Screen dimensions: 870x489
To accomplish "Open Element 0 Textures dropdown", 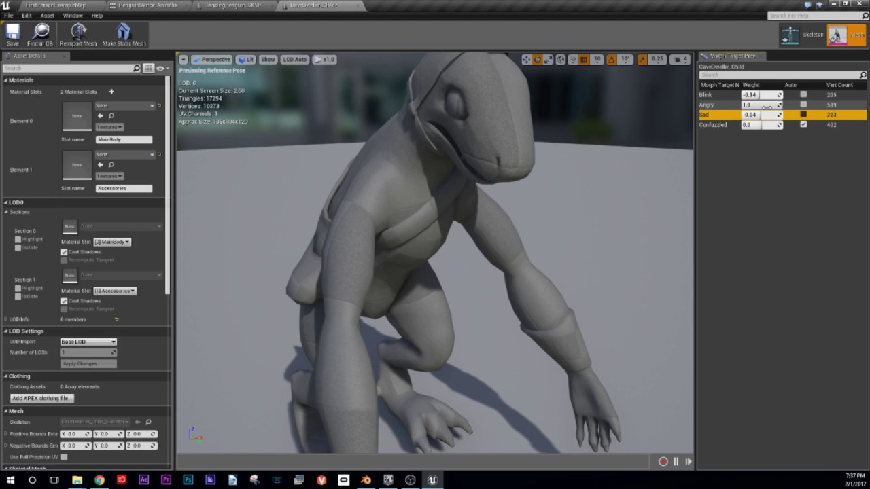I will [x=109, y=127].
